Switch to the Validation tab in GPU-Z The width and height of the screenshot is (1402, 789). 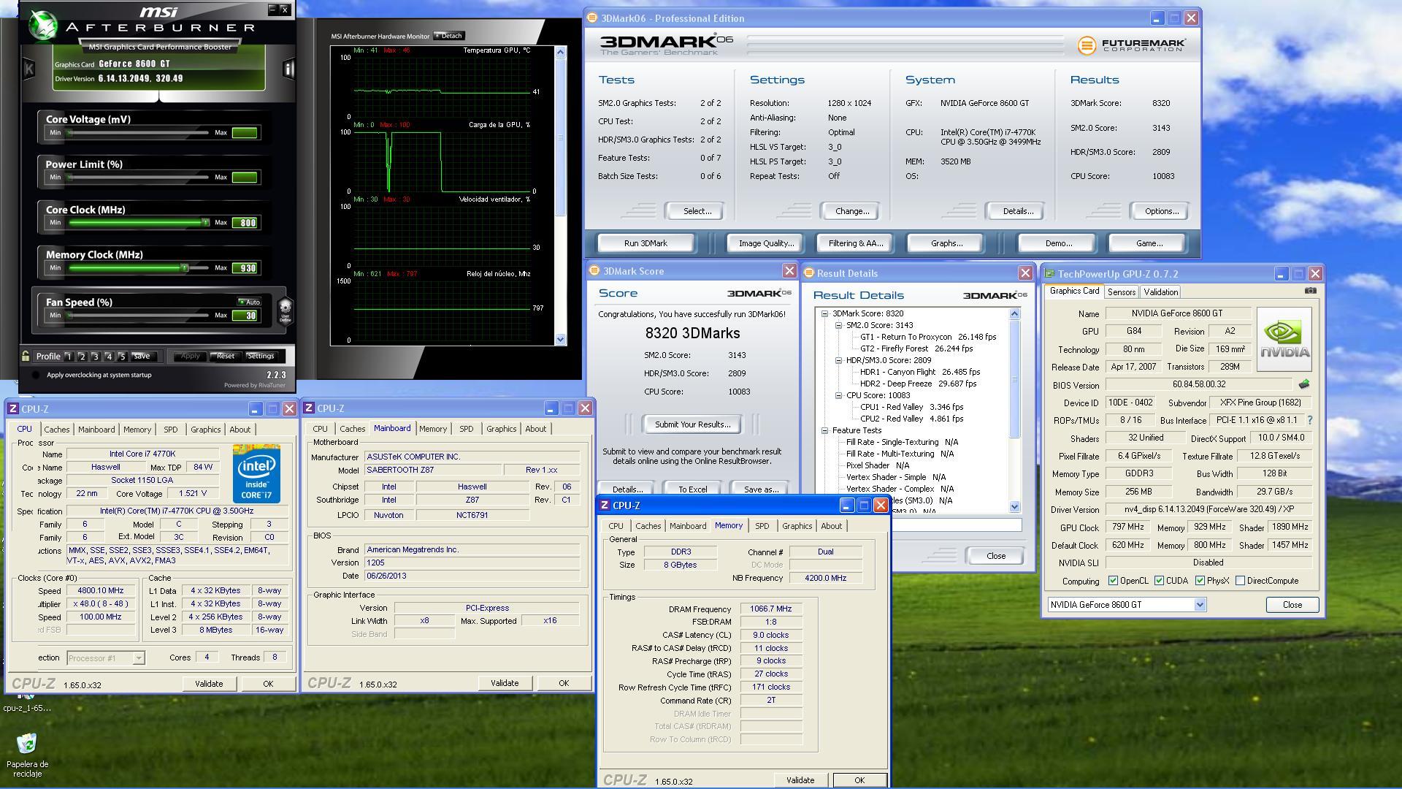pyautogui.click(x=1160, y=291)
